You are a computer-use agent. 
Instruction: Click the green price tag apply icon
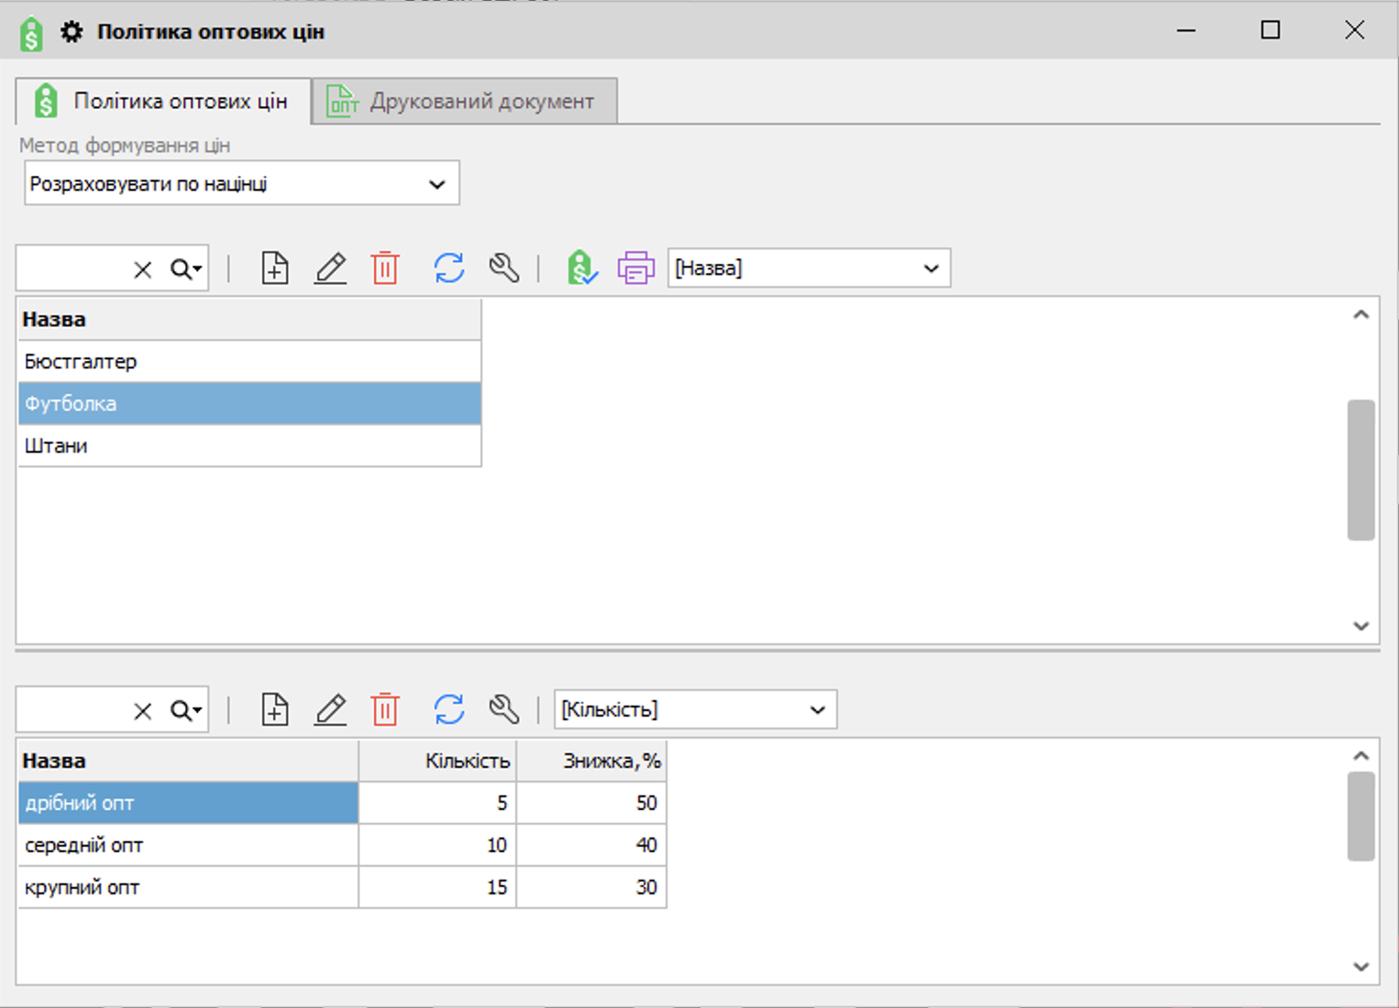581,268
